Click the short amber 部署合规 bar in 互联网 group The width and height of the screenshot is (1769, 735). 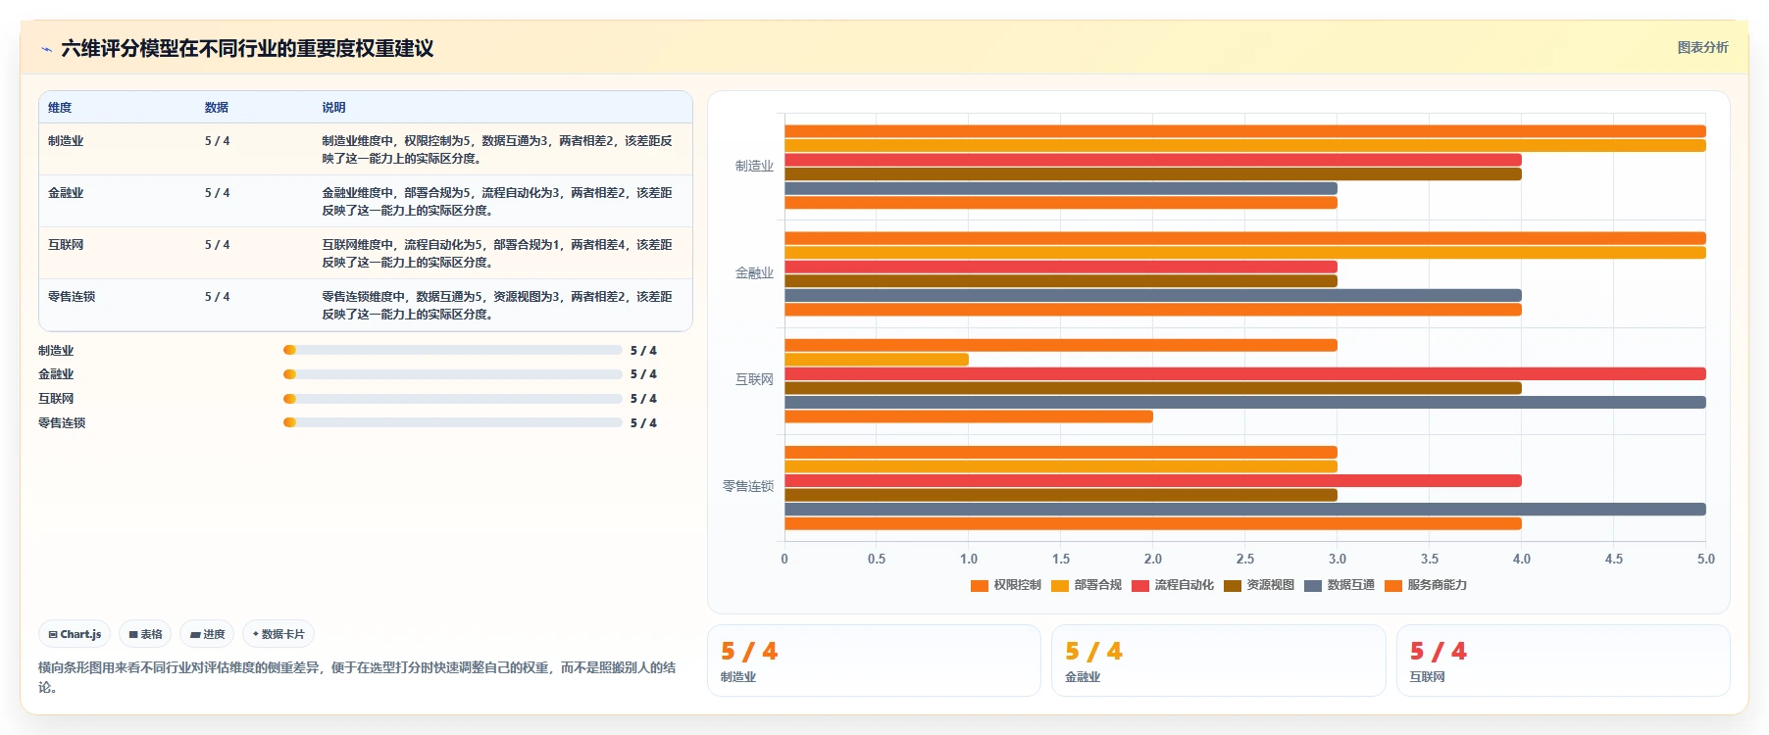[877, 360]
